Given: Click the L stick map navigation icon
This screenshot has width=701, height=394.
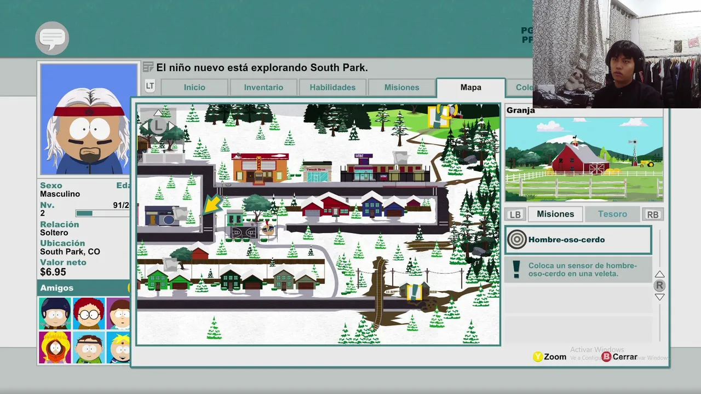Looking at the screenshot, I should pos(158,126).
